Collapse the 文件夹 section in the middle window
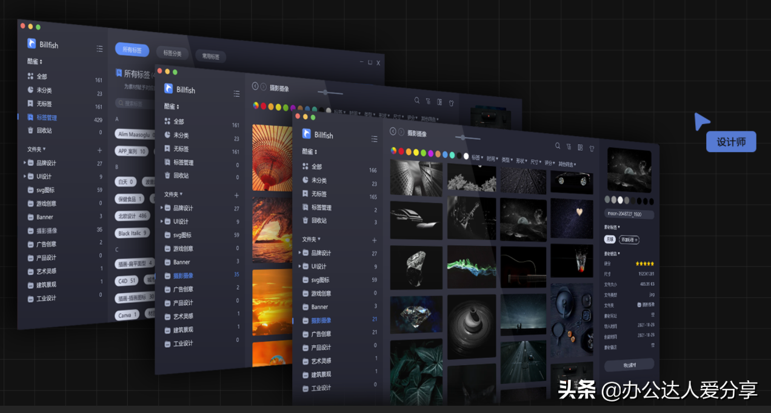The height and width of the screenshot is (413, 771). (x=173, y=194)
